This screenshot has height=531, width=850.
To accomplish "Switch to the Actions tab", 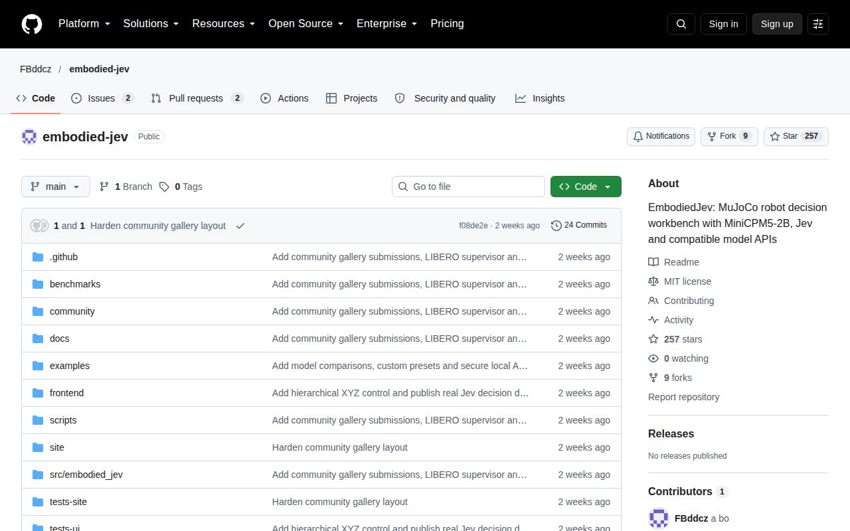I will tap(284, 98).
